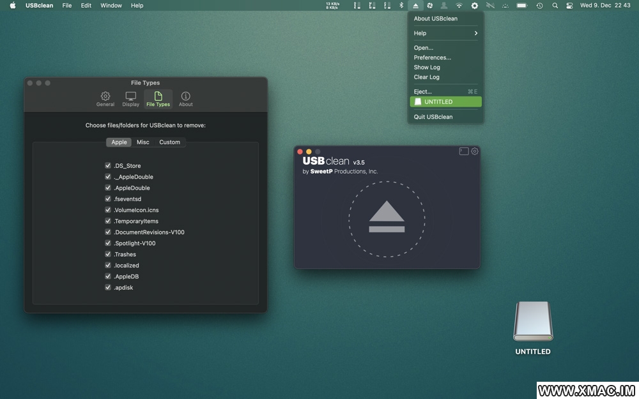Open the Edit menu
The image size is (639, 399).
point(86,5)
